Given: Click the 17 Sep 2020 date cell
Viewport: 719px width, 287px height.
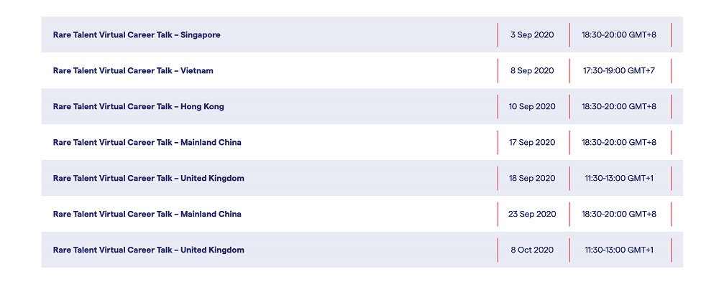Looking at the screenshot, I should pyautogui.click(x=532, y=142).
